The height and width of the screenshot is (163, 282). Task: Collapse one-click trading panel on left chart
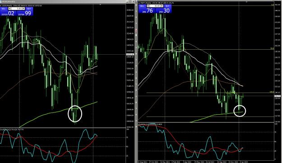point(1,5)
